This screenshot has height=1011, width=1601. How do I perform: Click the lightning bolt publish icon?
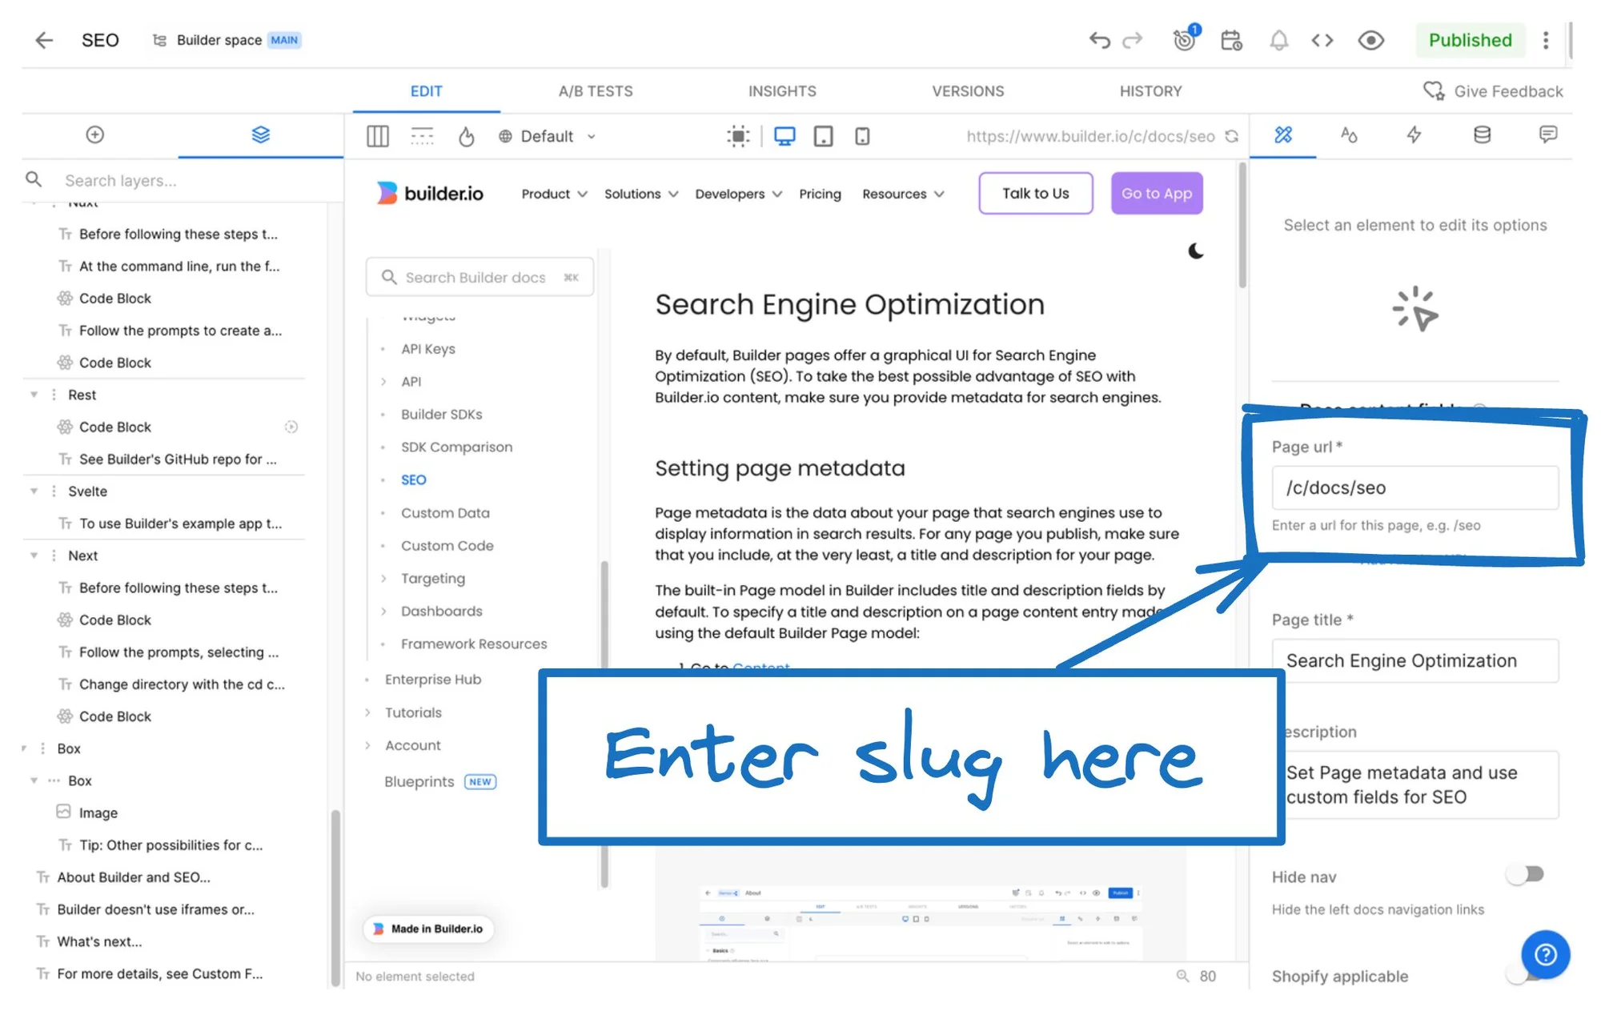click(1414, 136)
